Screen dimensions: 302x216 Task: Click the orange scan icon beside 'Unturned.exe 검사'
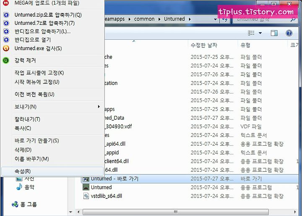coord(6,48)
